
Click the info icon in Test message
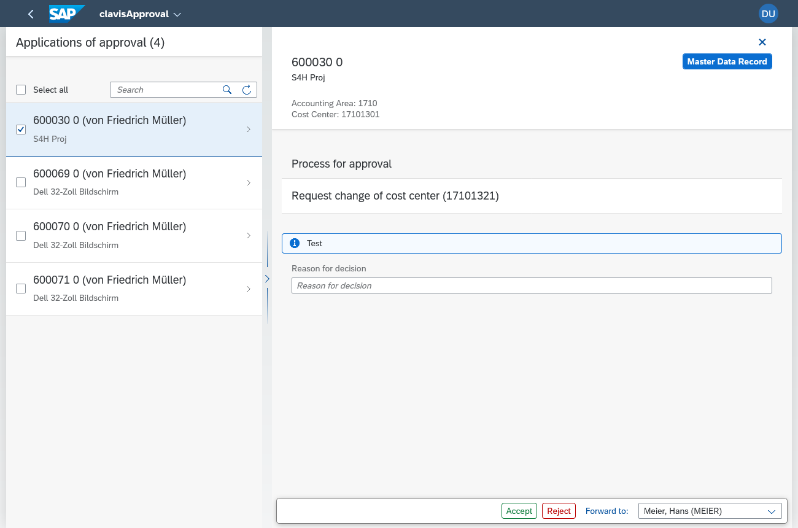(x=294, y=244)
